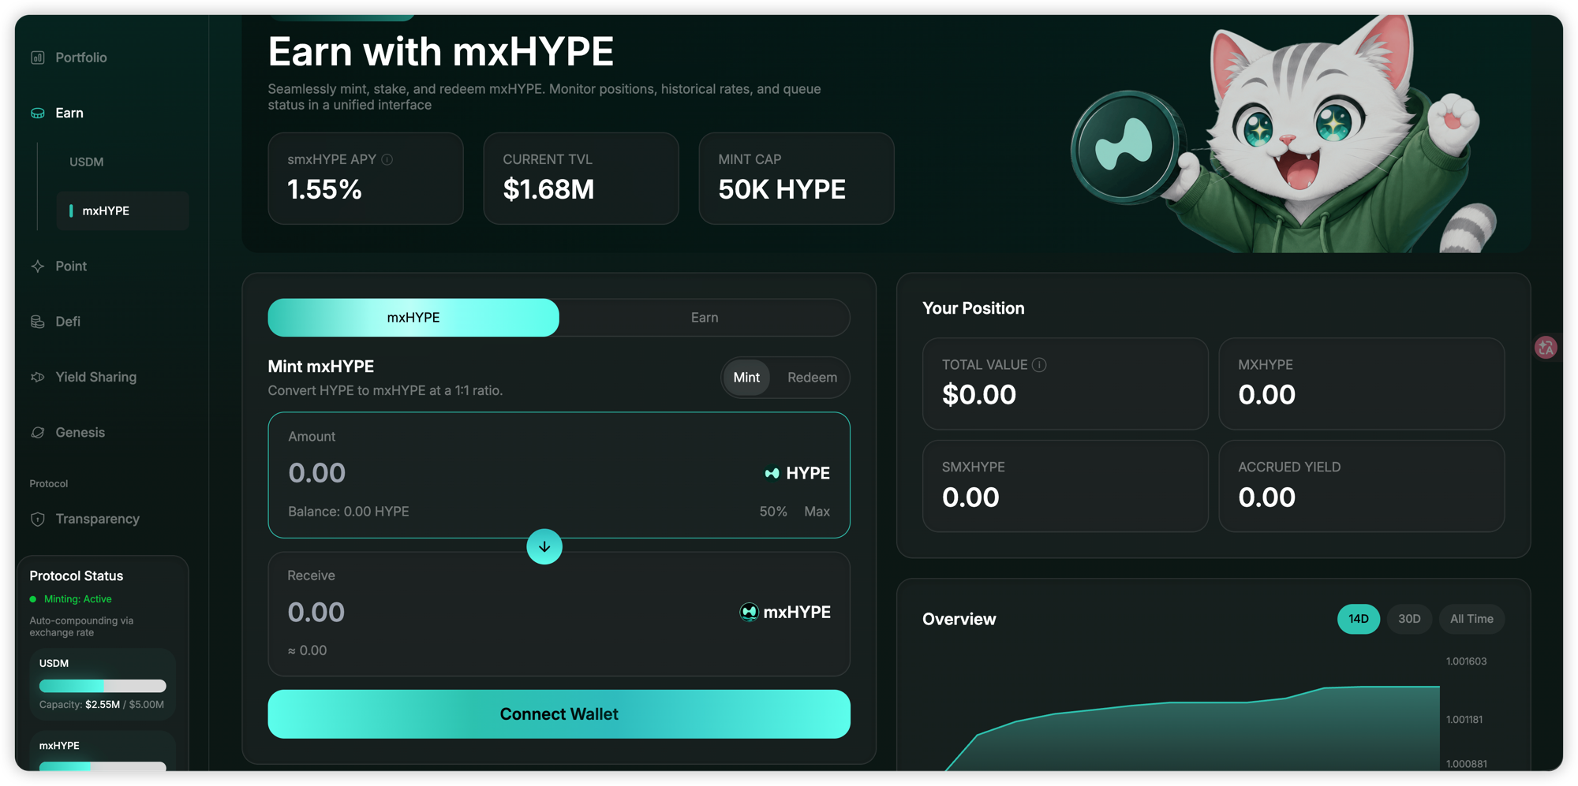Click the 'Capacity: $2.55M / $5.00M' text
This screenshot has height=786, width=1578.
[x=102, y=705]
